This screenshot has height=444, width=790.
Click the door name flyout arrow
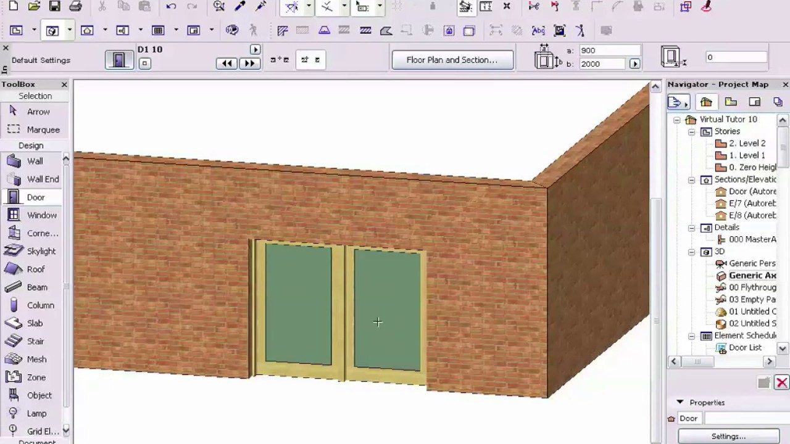(x=255, y=49)
